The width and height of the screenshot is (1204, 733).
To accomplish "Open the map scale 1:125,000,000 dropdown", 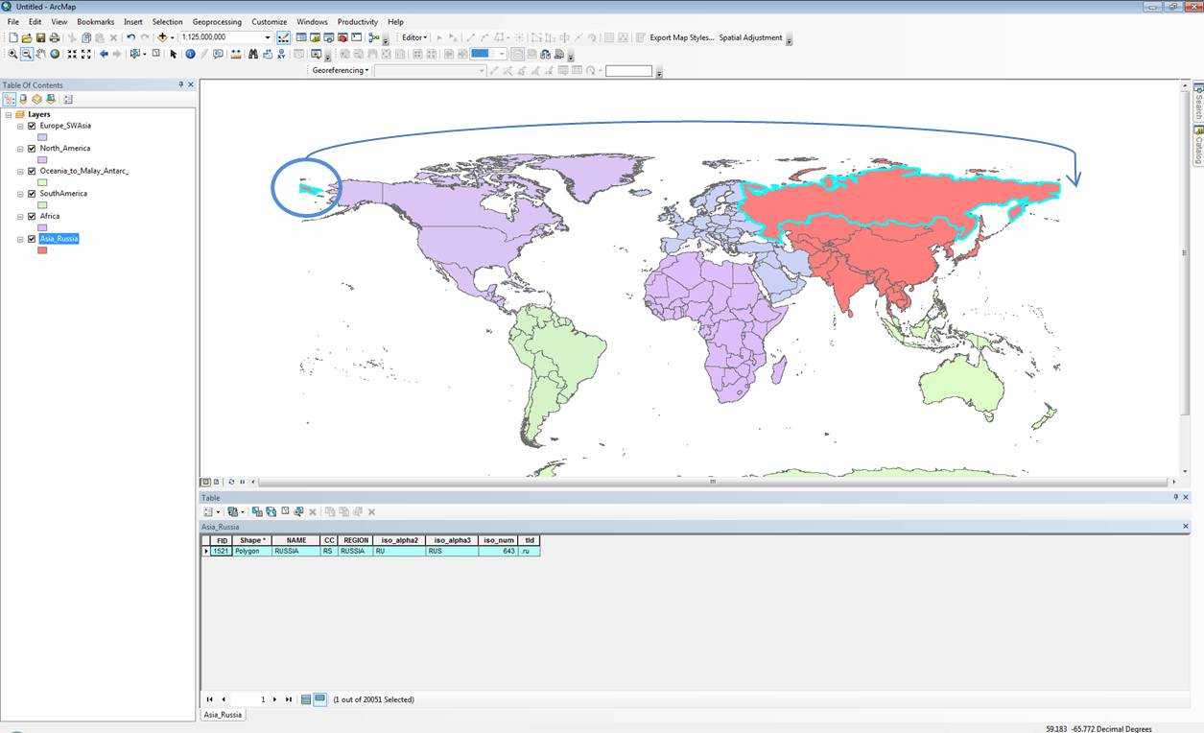I will coord(268,37).
